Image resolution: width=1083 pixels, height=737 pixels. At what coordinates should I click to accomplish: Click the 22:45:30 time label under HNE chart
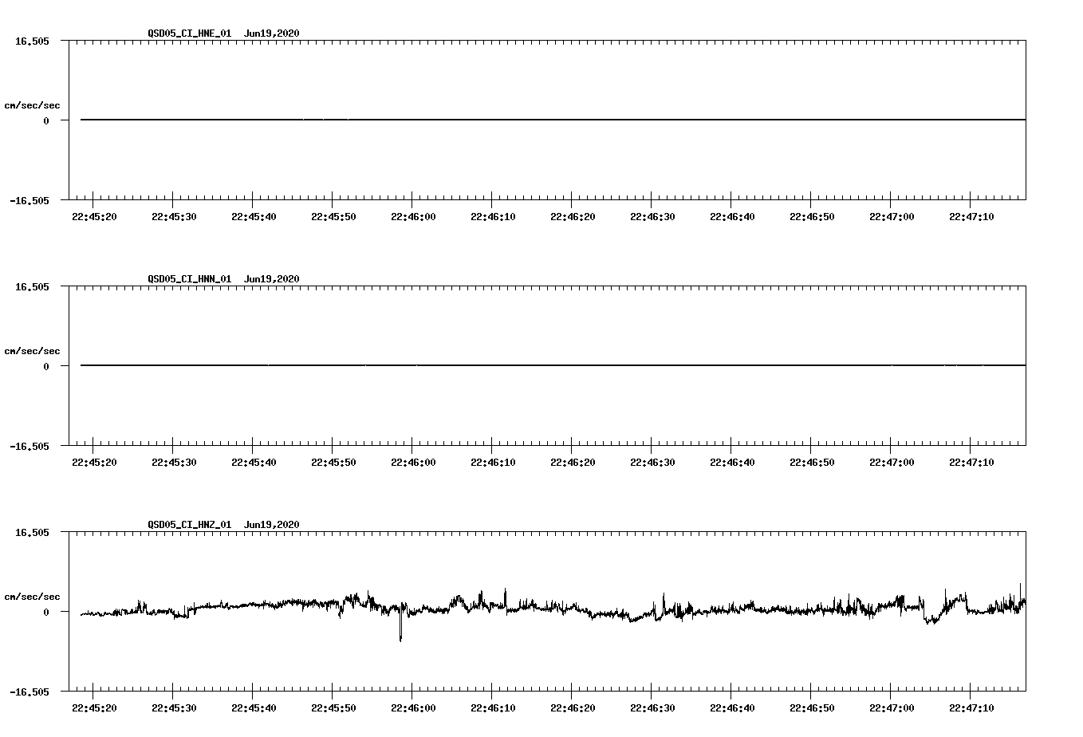(174, 217)
